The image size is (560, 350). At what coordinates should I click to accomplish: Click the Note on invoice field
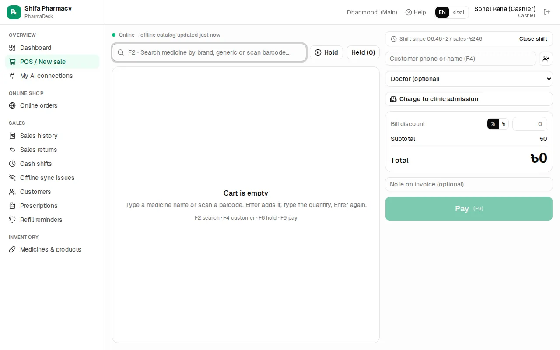469,184
